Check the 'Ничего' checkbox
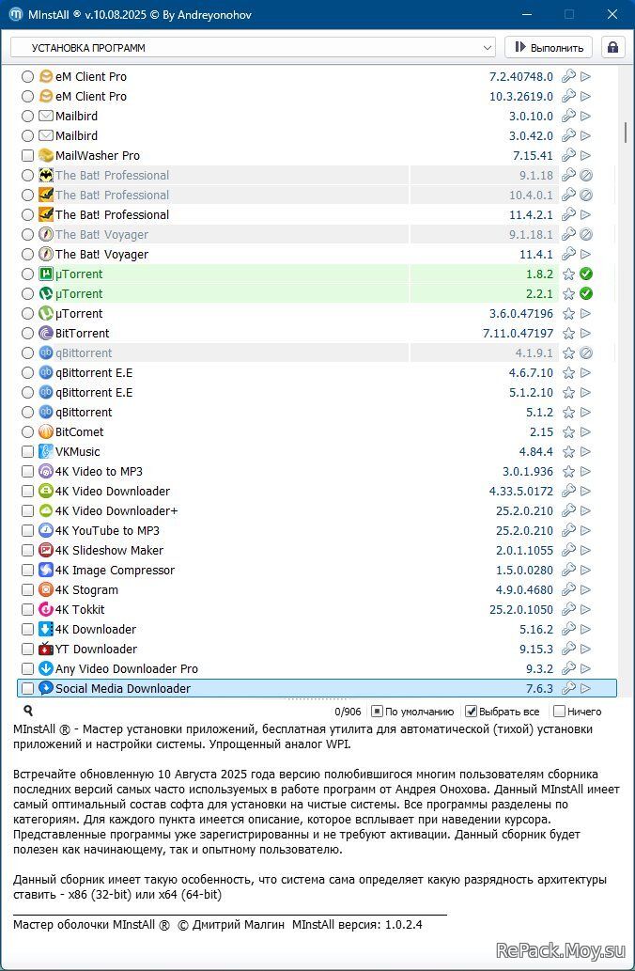The width and height of the screenshot is (635, 971). pyautogui.click(x=559, y=712)
